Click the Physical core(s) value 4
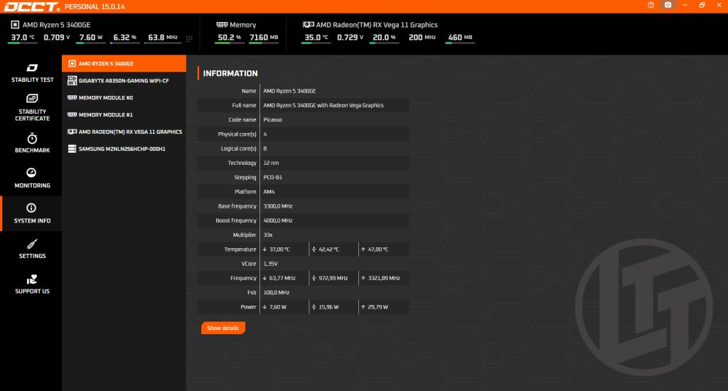 (265, 134)
